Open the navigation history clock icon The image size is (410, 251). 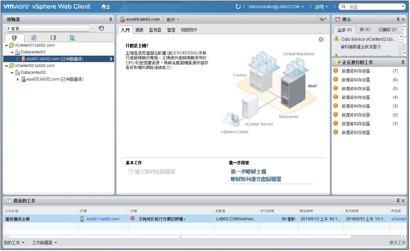[x=102, y=28]
